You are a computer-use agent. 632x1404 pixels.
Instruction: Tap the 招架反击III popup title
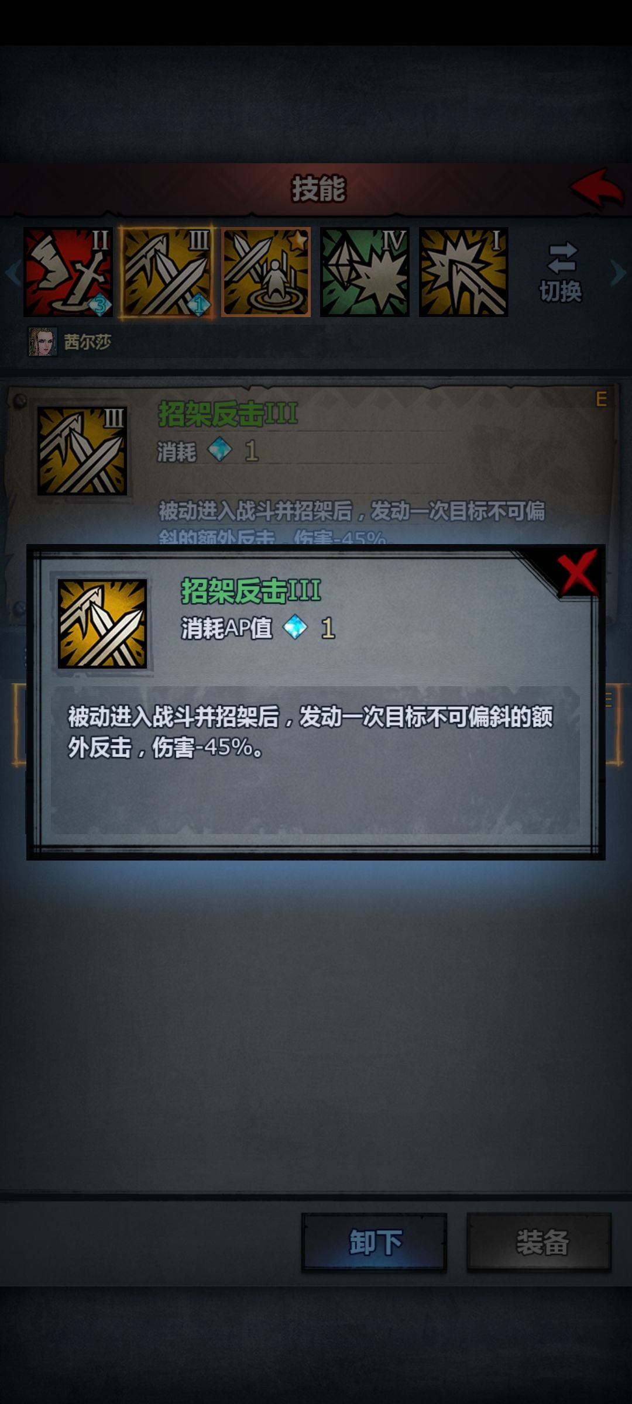[x=251, y=591]
